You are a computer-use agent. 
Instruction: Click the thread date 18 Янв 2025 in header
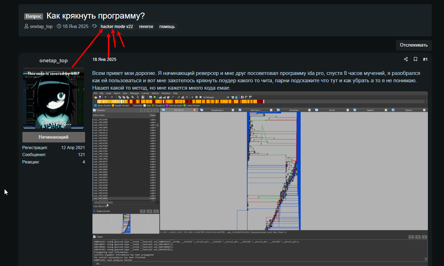pos(75,27)
